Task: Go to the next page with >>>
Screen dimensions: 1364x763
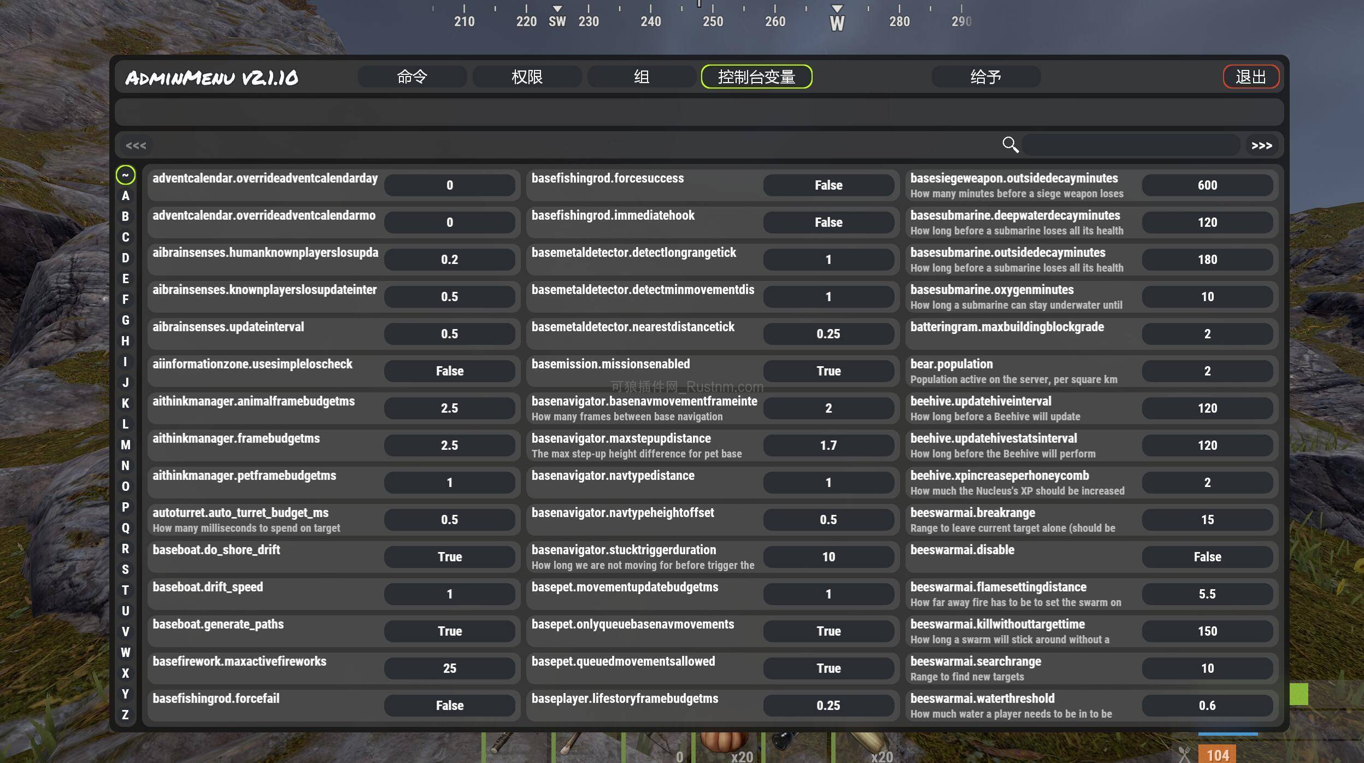Action: click(x=1261, y=144)
